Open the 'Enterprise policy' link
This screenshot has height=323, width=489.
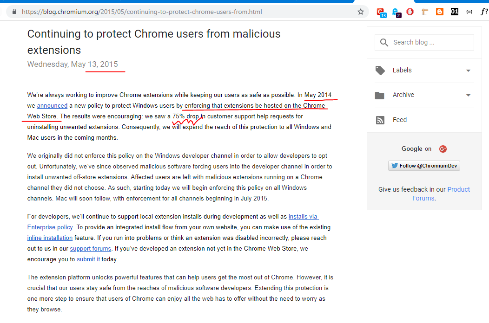tap(50, 227)
